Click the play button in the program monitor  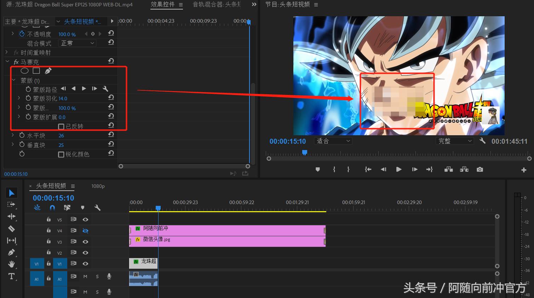click(399, 169)
